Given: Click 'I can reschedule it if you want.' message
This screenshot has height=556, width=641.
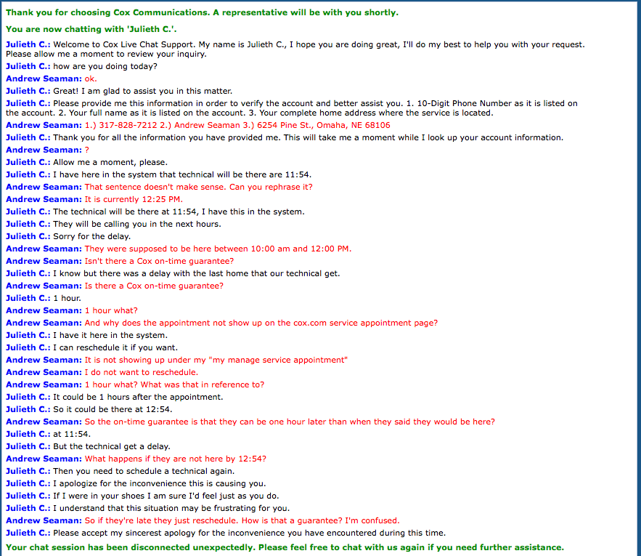Looking at the screenshot, I should [91, 347].
